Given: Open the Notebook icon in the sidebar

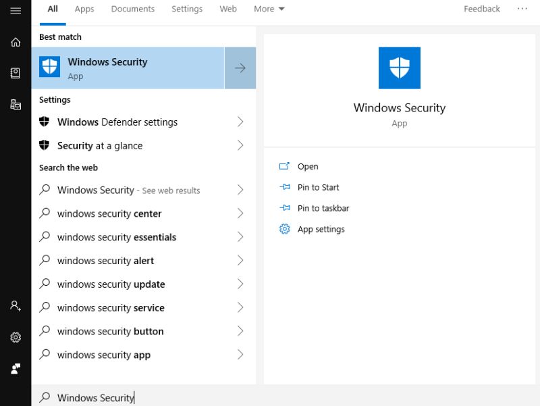Looking at the screenshot, I should 16,73.
